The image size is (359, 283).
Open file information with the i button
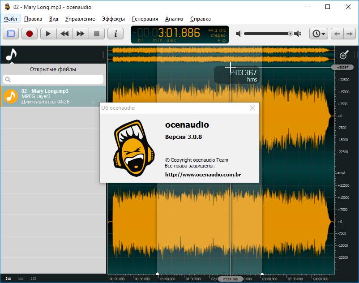click(115, 34)
